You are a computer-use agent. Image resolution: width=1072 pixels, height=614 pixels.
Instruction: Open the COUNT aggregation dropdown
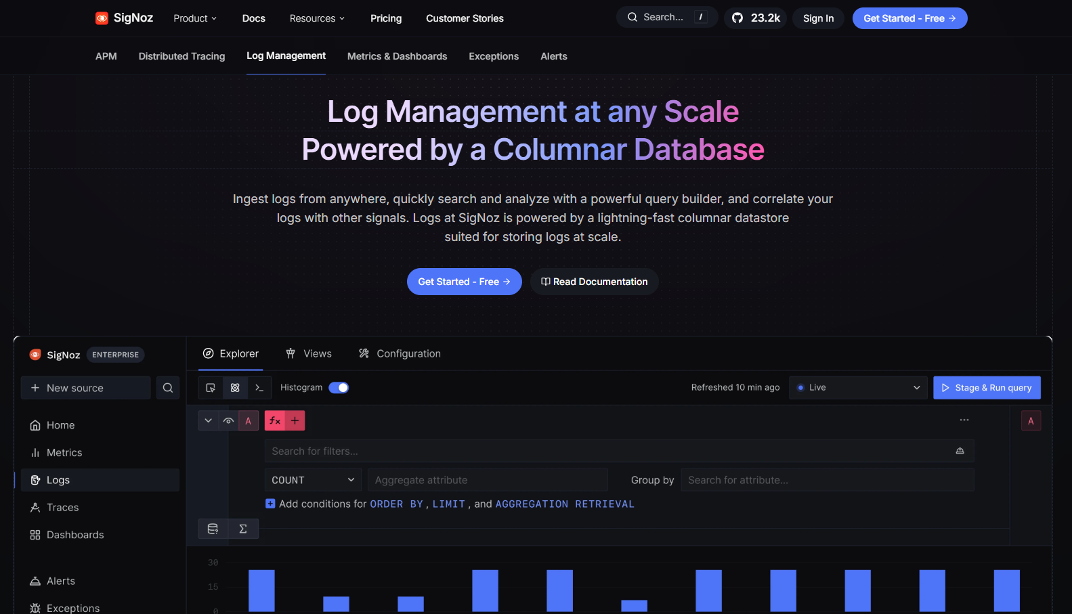313,480
